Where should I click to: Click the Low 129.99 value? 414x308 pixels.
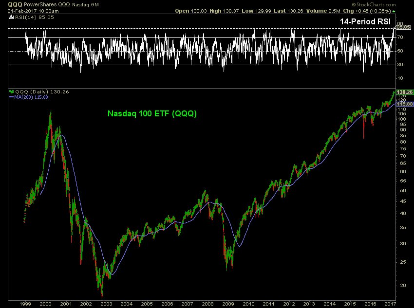click(256, 11)
